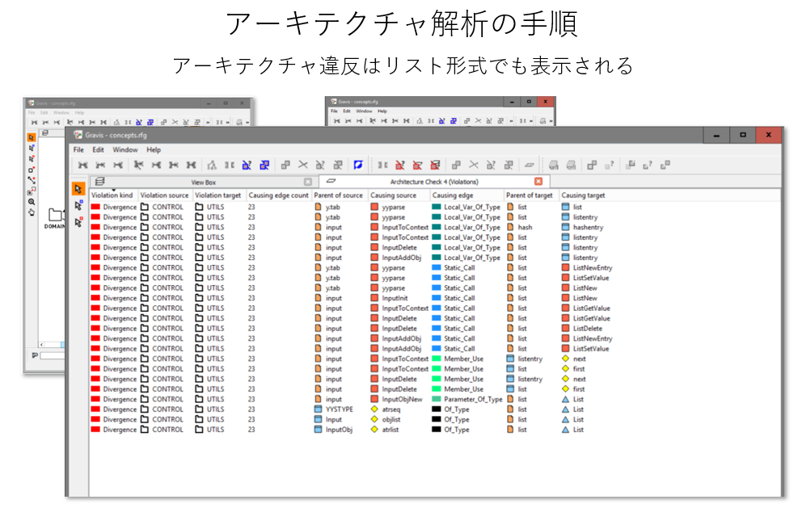The height and width of the screenshot is (508, 794).
Task: Select the hand pan tool in left window
Action: [32, 212]
